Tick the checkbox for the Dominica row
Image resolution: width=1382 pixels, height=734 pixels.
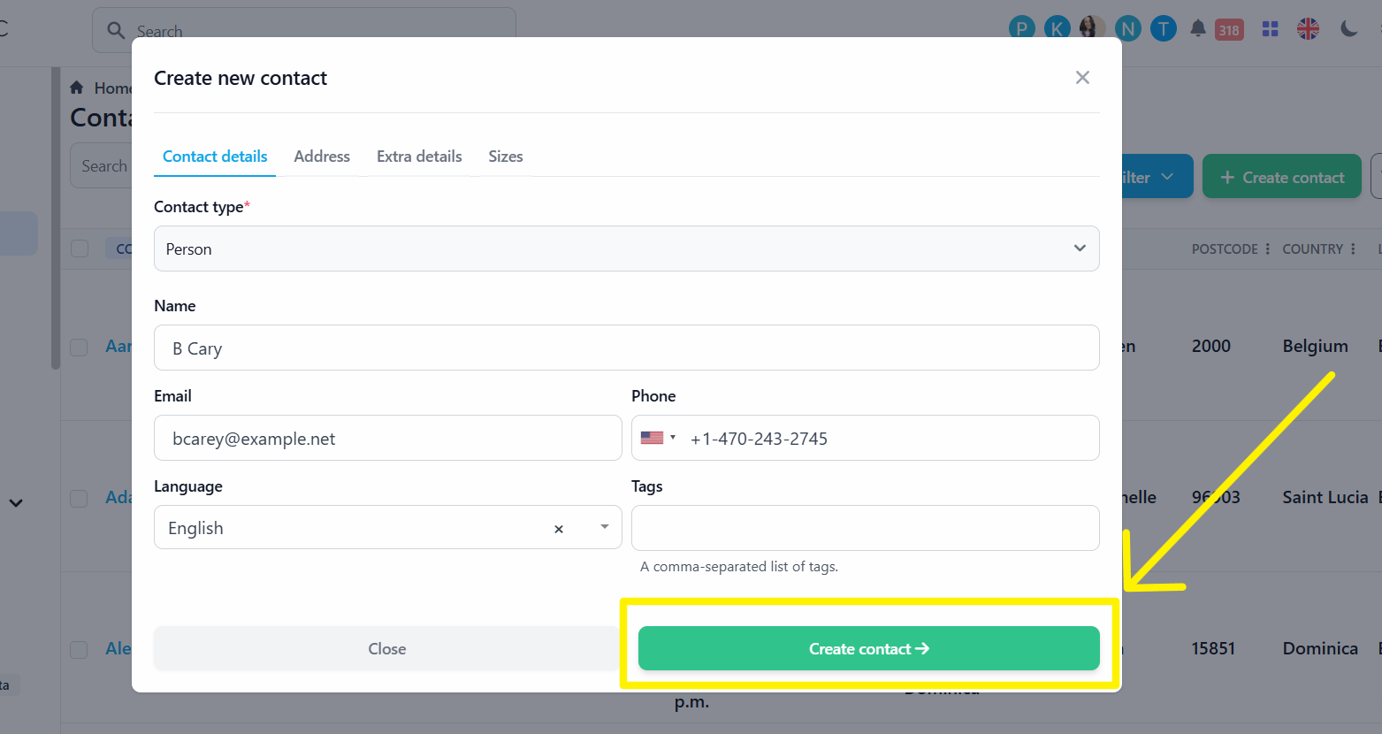tap(80, 649)
